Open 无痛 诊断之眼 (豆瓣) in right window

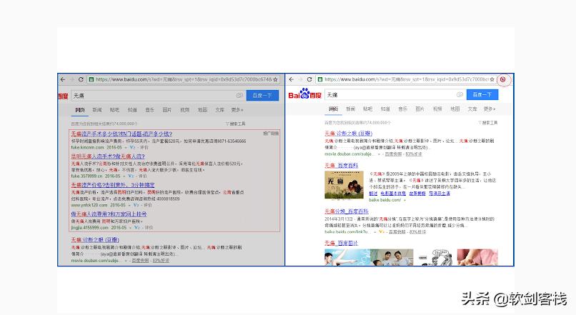[x=348, y=134]
